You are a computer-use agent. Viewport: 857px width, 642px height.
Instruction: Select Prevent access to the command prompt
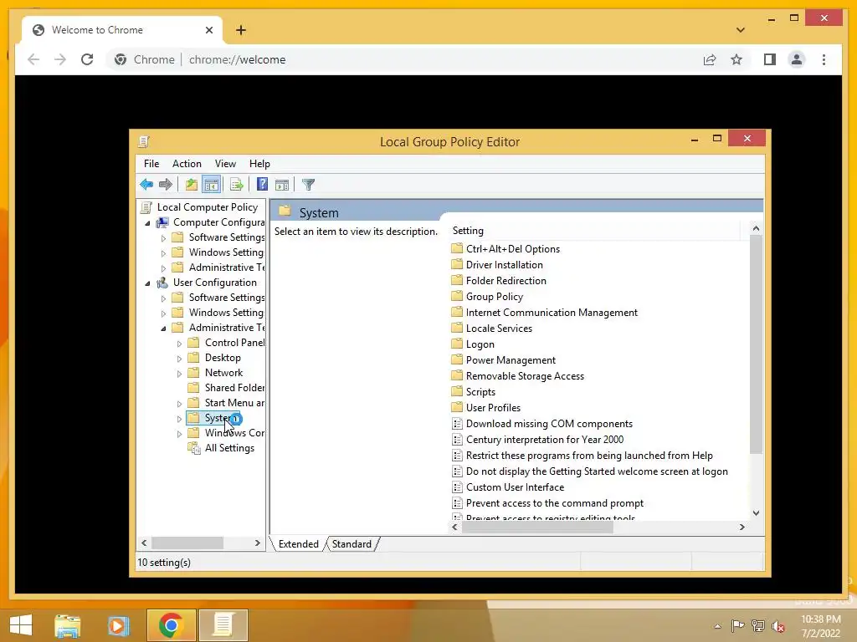554,503
